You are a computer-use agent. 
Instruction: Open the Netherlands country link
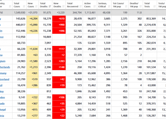pos(5,67)
